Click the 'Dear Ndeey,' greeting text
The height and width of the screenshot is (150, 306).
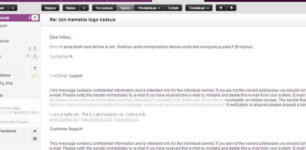[x=61, y=37]
